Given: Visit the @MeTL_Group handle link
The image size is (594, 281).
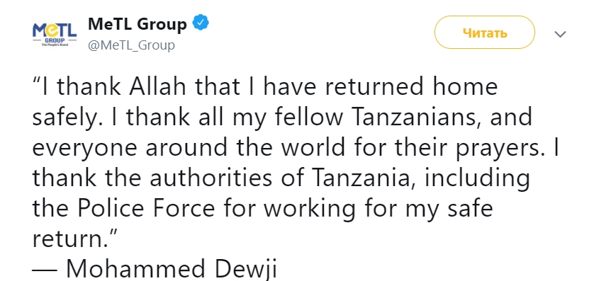Looking at the screenshot, I should 131,45.
